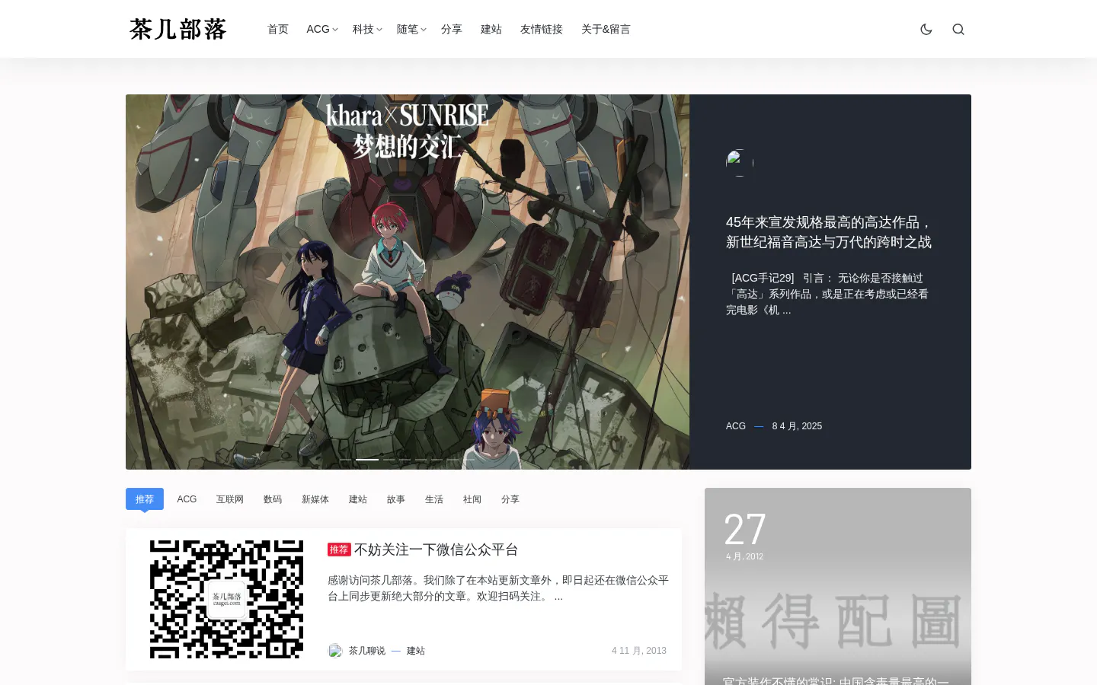Click the last carousel slide indicator
Viewport: 1097px width, 685px height.
coord(469,460)
